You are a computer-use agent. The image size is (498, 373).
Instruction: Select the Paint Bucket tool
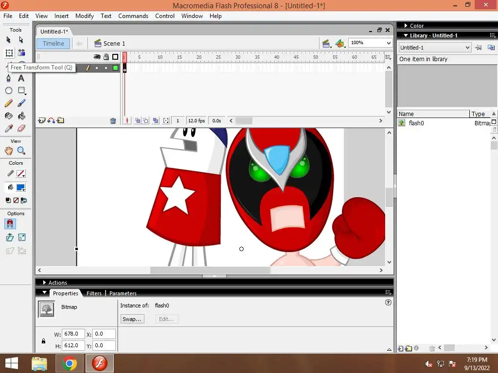21,116
